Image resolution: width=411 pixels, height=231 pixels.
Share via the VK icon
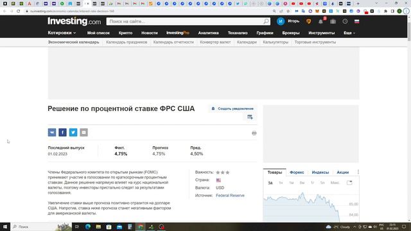(x=52, y=132)
